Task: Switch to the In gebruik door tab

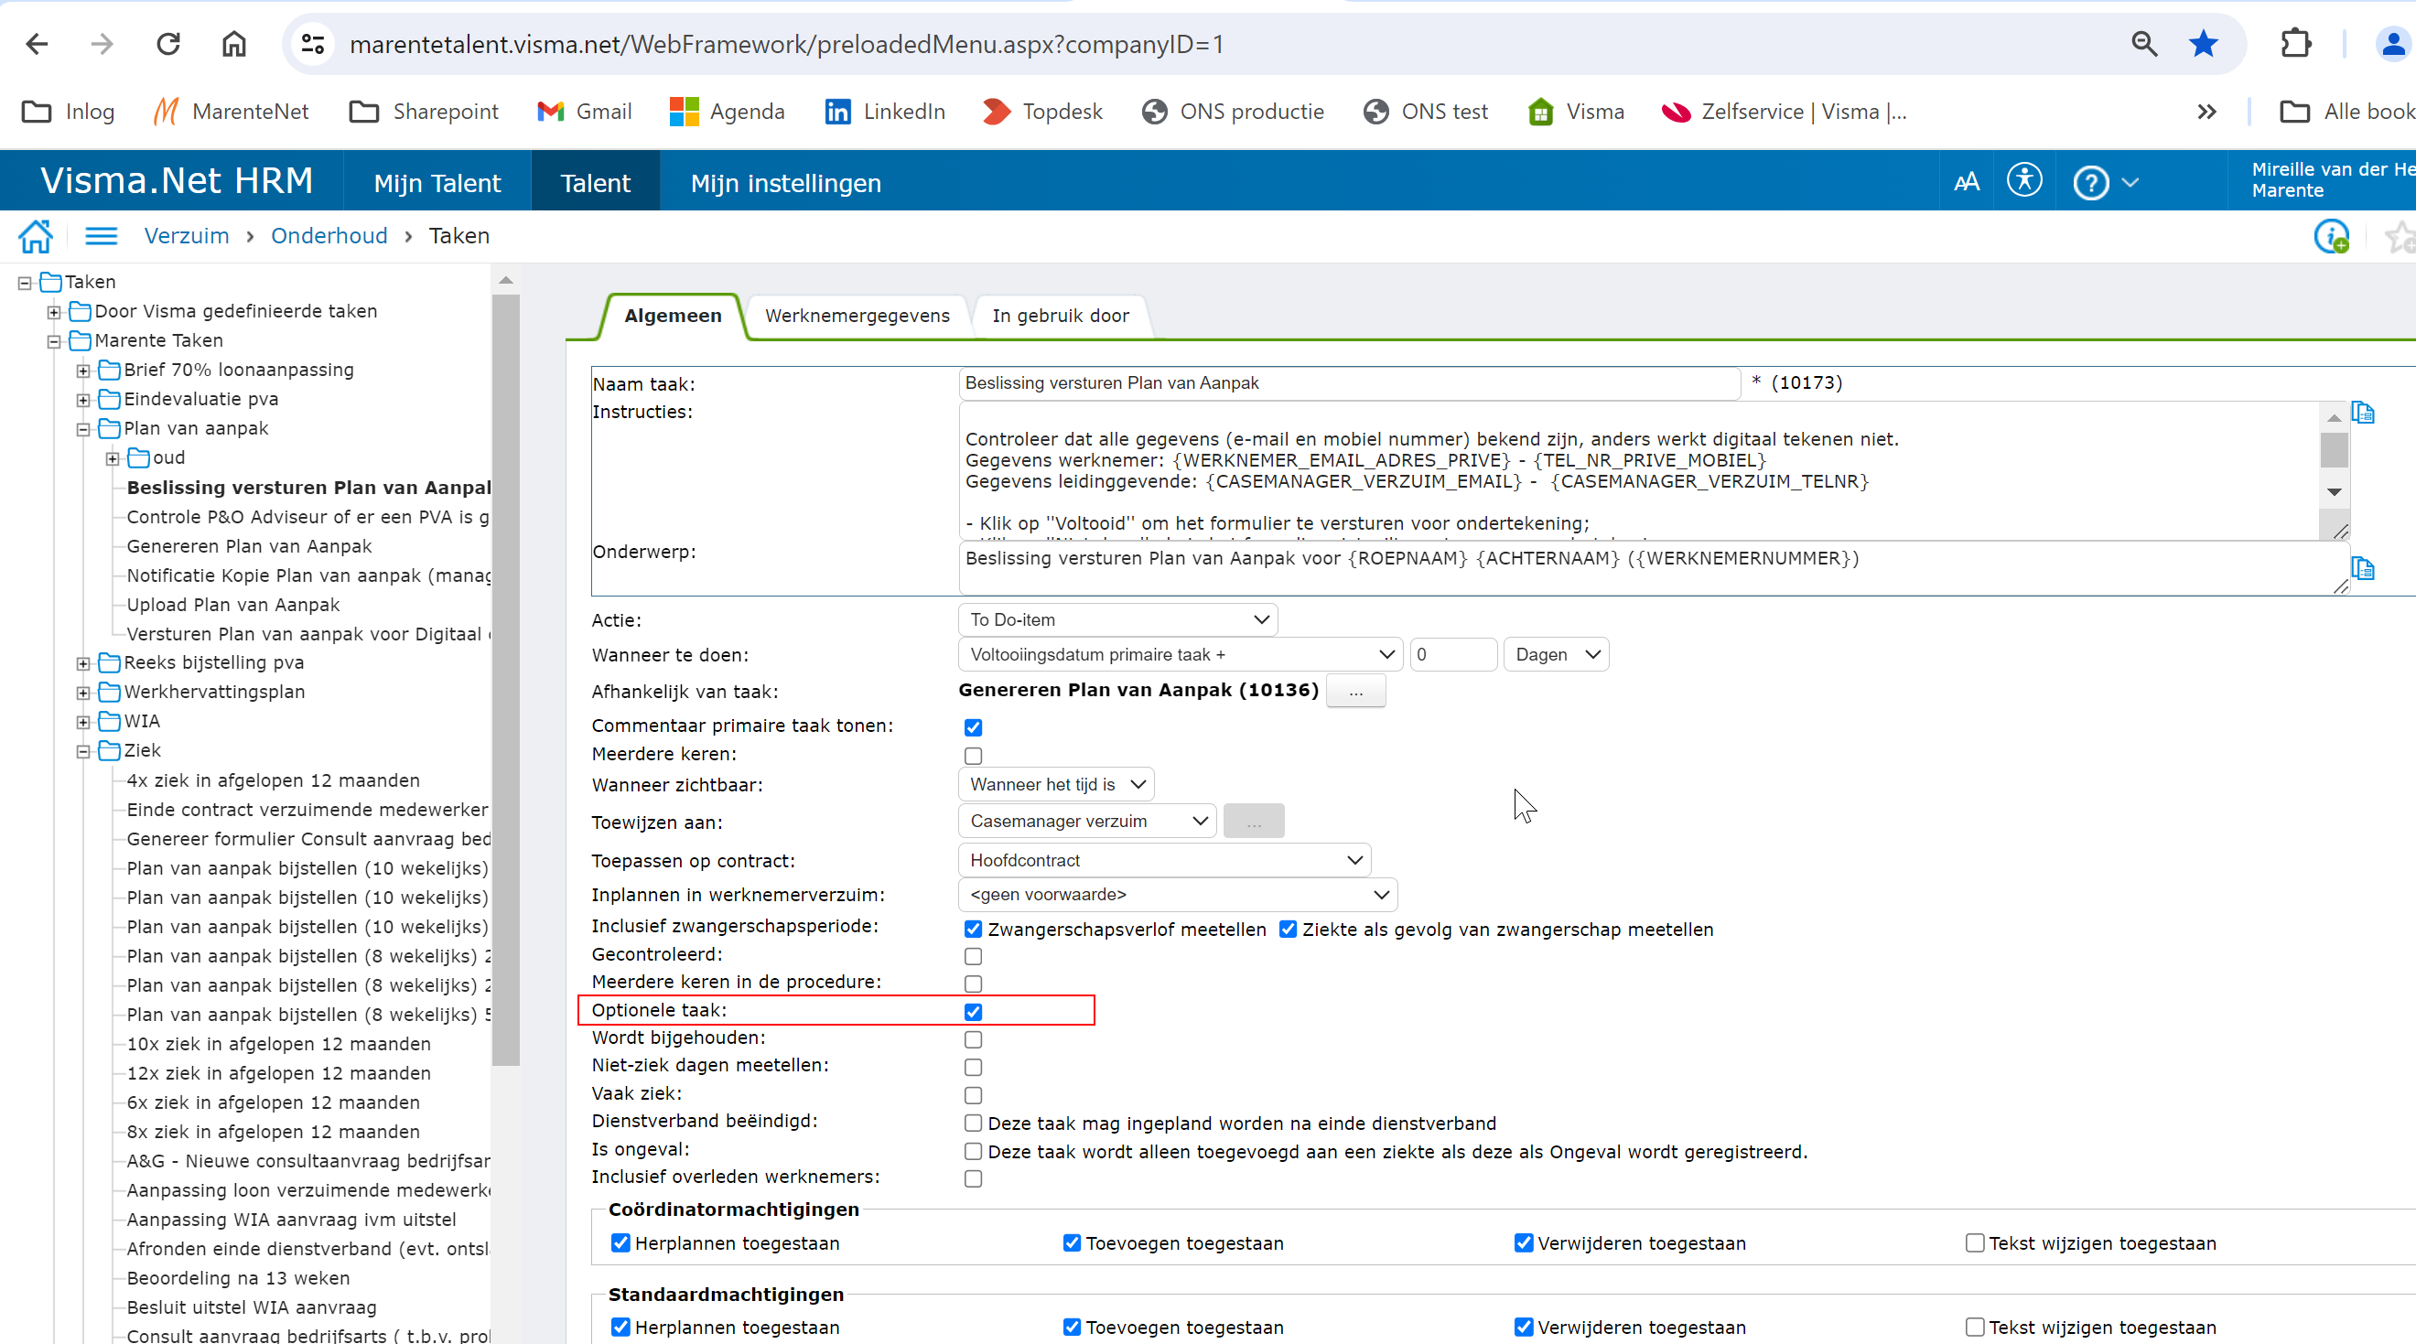Action: point(1060,316)
